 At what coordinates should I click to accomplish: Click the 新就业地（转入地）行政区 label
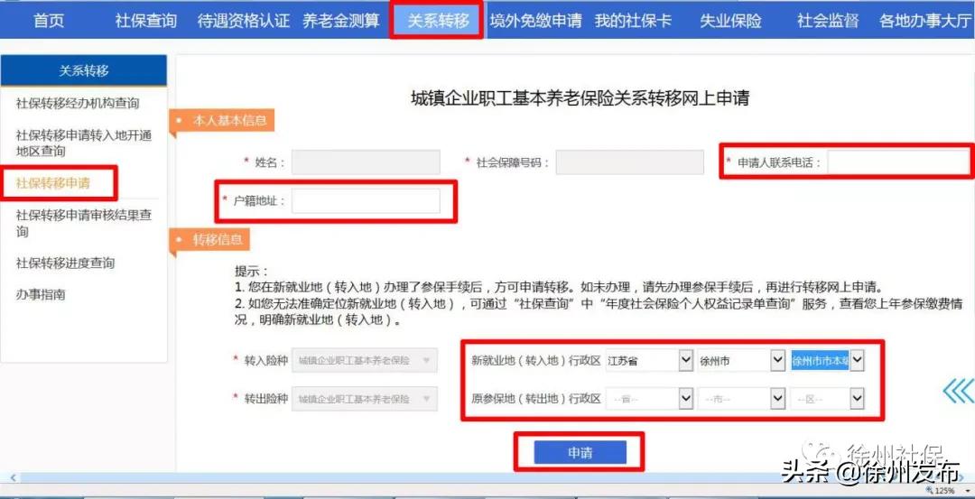[x=536, y=361]
